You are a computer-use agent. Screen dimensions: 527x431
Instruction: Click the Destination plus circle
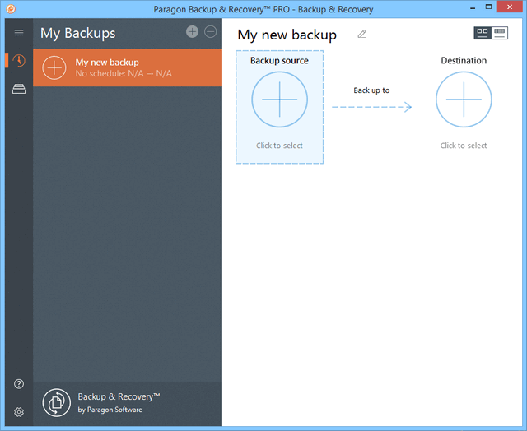coord(464,100)
